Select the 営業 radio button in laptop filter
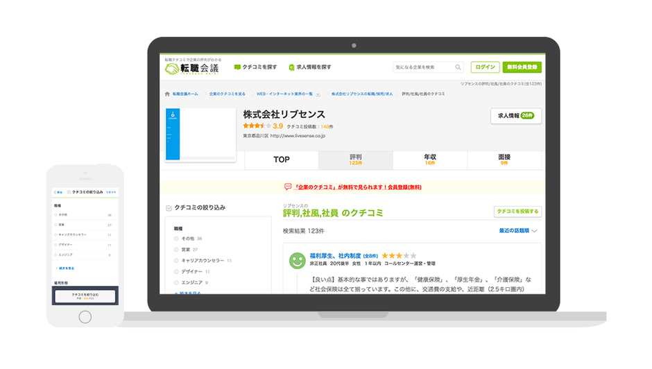 176,249
